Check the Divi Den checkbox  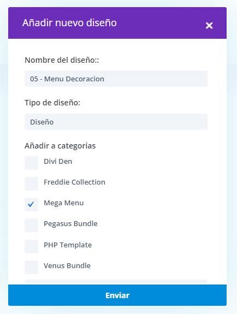point(31,163)
